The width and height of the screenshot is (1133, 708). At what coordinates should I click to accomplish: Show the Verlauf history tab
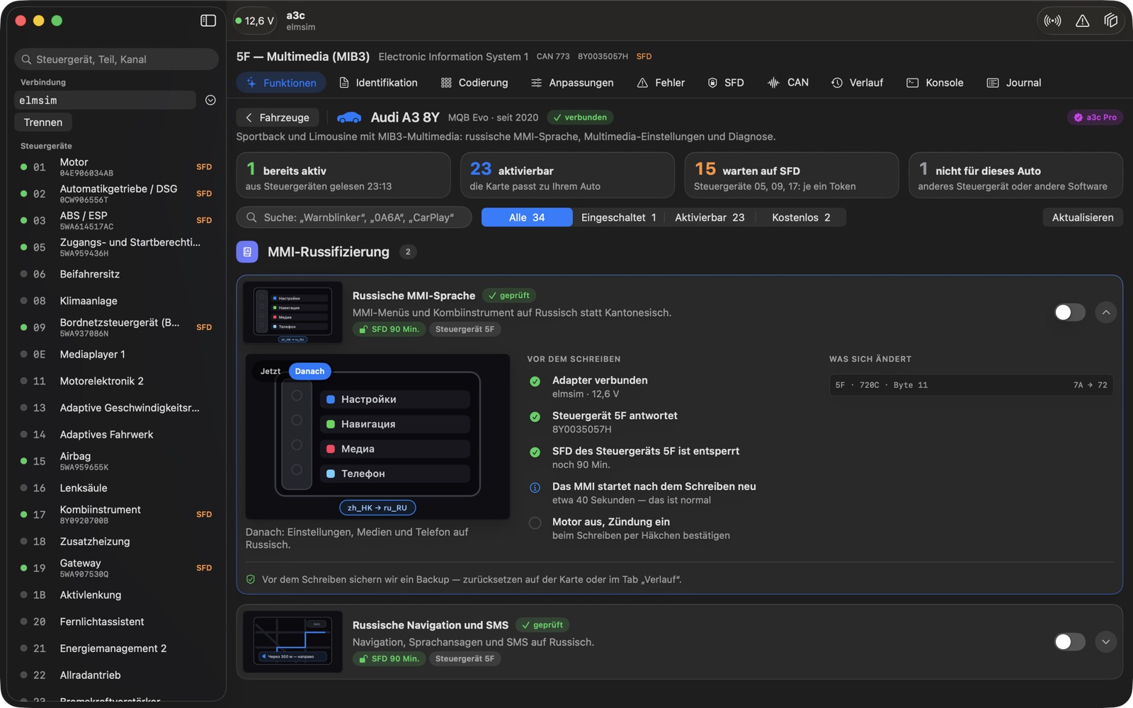(x=857, y=83)
